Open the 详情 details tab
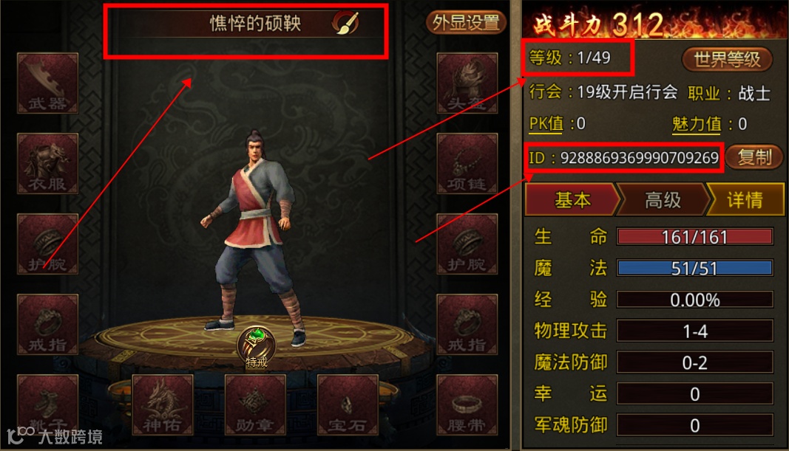789x451 pixels. [x=745, y=200]
